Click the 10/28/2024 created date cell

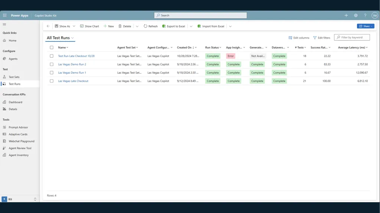pyautogui.click(x=188, y=56)
